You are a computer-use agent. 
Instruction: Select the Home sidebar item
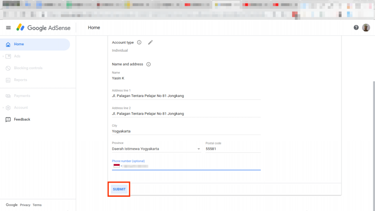coord(19,44)
